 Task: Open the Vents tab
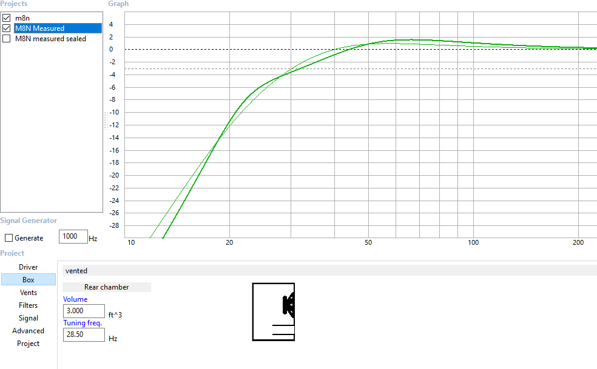pyautogui.click(x=28, y=293)
